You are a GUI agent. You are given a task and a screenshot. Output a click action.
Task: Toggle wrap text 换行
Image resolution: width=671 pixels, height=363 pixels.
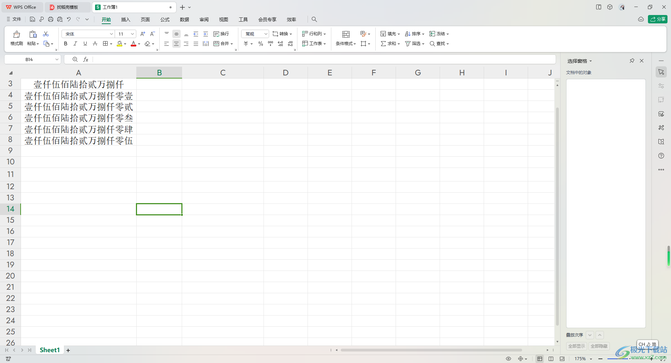coord(221,34)
